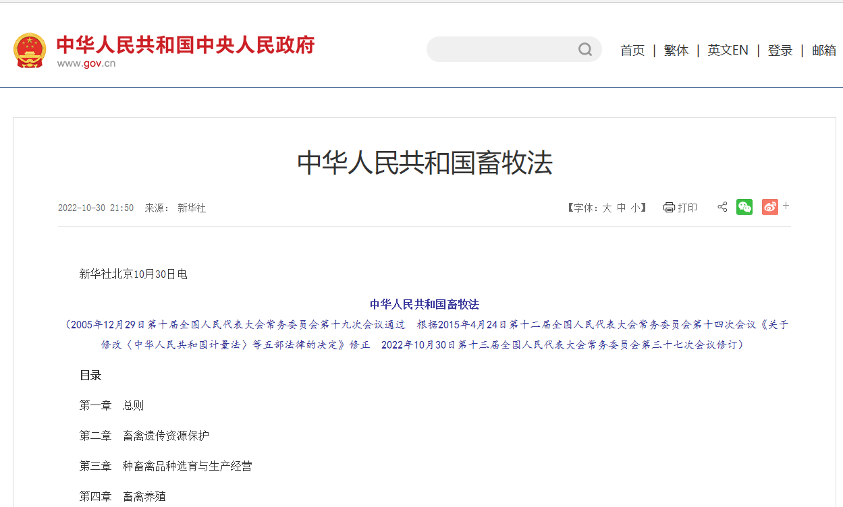
Task: Set font size to large (大)
Action: [607, 208]
